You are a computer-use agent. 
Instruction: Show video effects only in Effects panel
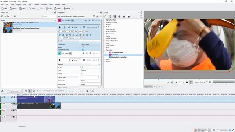click(115, 16)
